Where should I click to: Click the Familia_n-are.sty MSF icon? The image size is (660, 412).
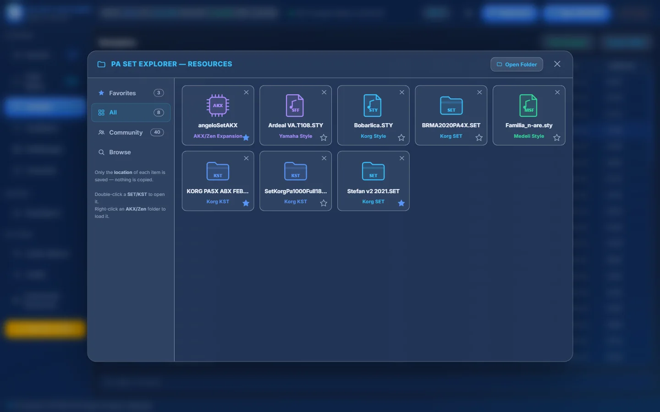tap(528, 105)
